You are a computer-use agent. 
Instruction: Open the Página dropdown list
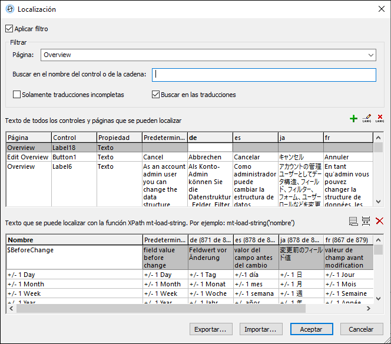[x=370, y=55]
